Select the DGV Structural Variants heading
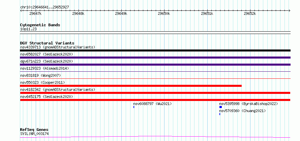The width and height of the screenshot is (300, 141). click(47, 43)
